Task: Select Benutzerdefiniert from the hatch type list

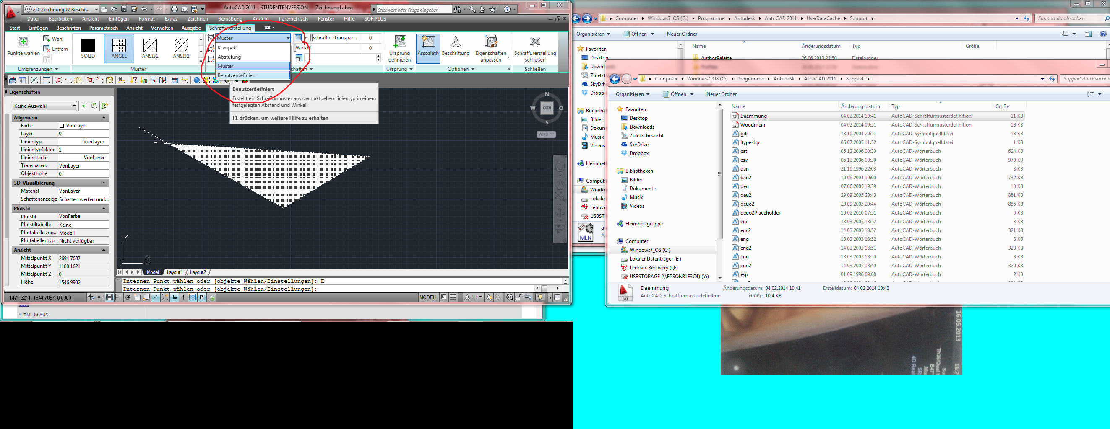Action: [x=253, y=75]
